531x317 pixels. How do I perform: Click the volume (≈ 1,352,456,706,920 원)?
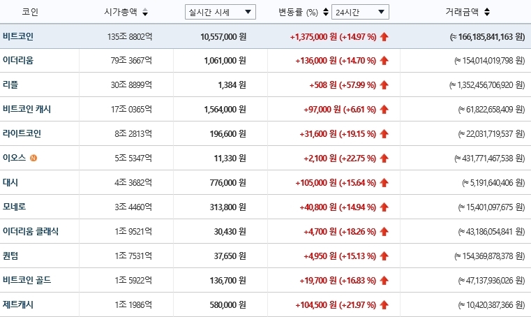487,85
